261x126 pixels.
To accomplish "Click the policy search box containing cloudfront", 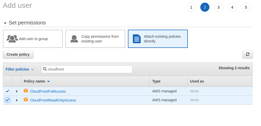I will point(89,69).
